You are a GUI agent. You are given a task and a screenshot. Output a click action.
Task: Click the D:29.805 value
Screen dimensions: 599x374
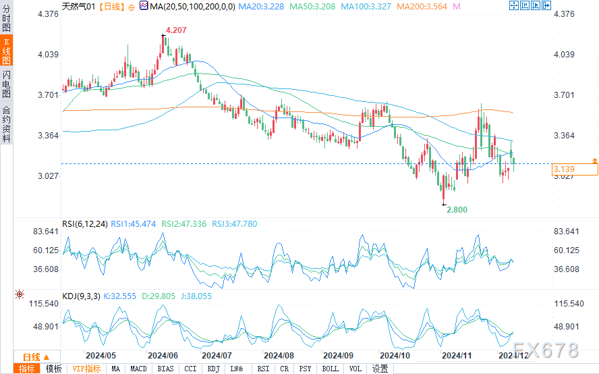coord(158,296)
